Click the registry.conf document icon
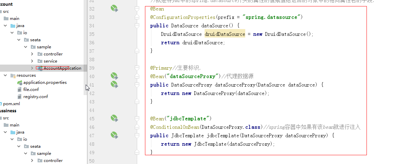Viewport: 397px width, 164px height. (20, 97)
